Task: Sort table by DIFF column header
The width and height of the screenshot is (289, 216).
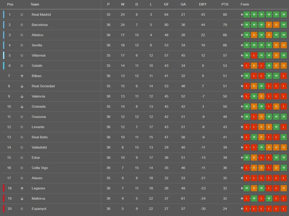Action: pyautogui.click(x=203, y=4)
